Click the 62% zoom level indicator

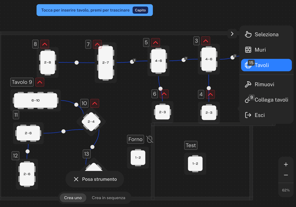pos(286,190)
